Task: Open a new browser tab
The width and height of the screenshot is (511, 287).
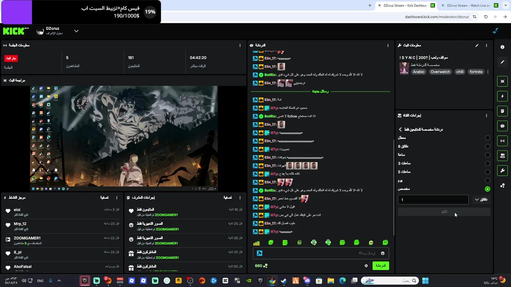Action: tap(370, 6)
